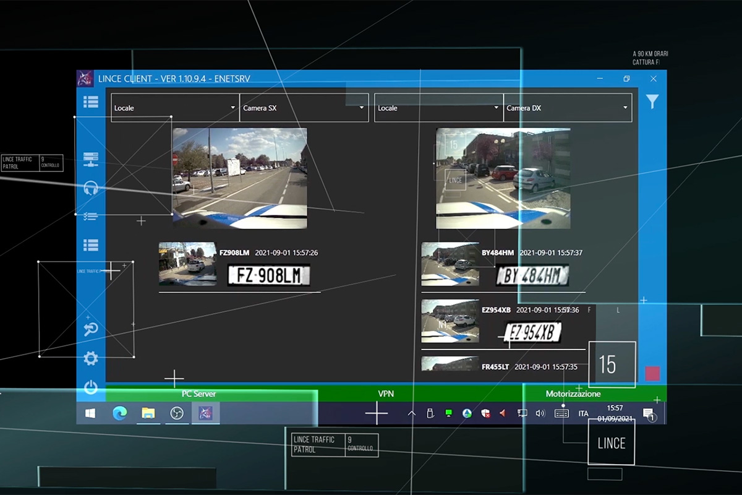Open the taskbar clock showing 15:57
742x495 pixels.
point(615,413)
